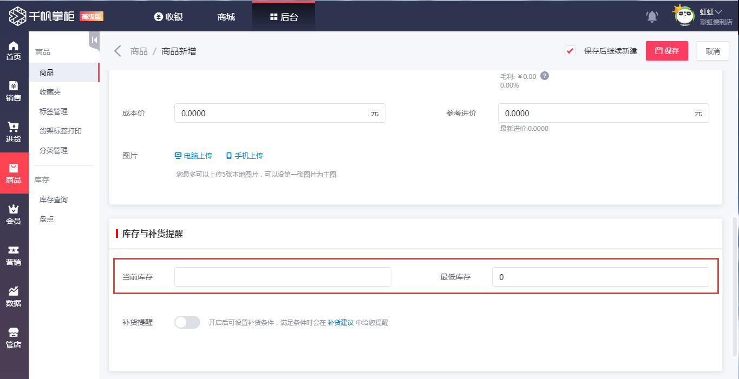Open the 管店 (Store Management) section
This screenshot has width=739, height=379.
pos(14,337)
